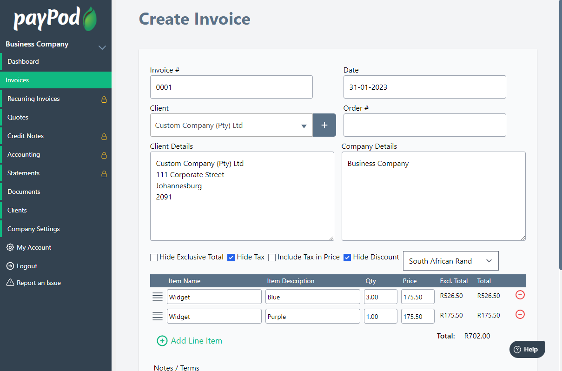Open the South African Rand currency dropdown
Screen dimensions: 562x371
(451, 261)
